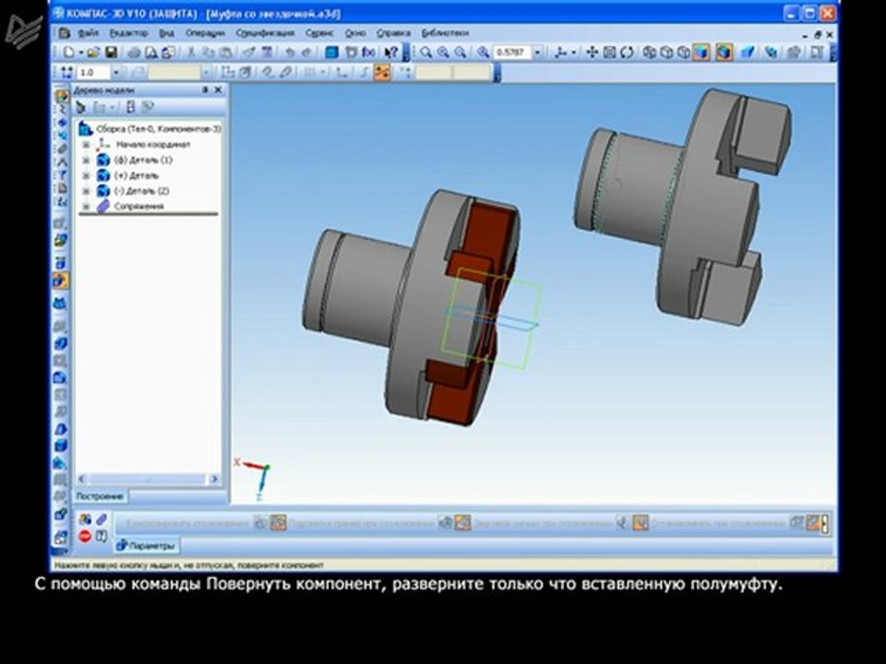This screenshot has width=886, height=664.
Task: Click the model tree composition icon with arrows
Action: click(x=130, y=107)
